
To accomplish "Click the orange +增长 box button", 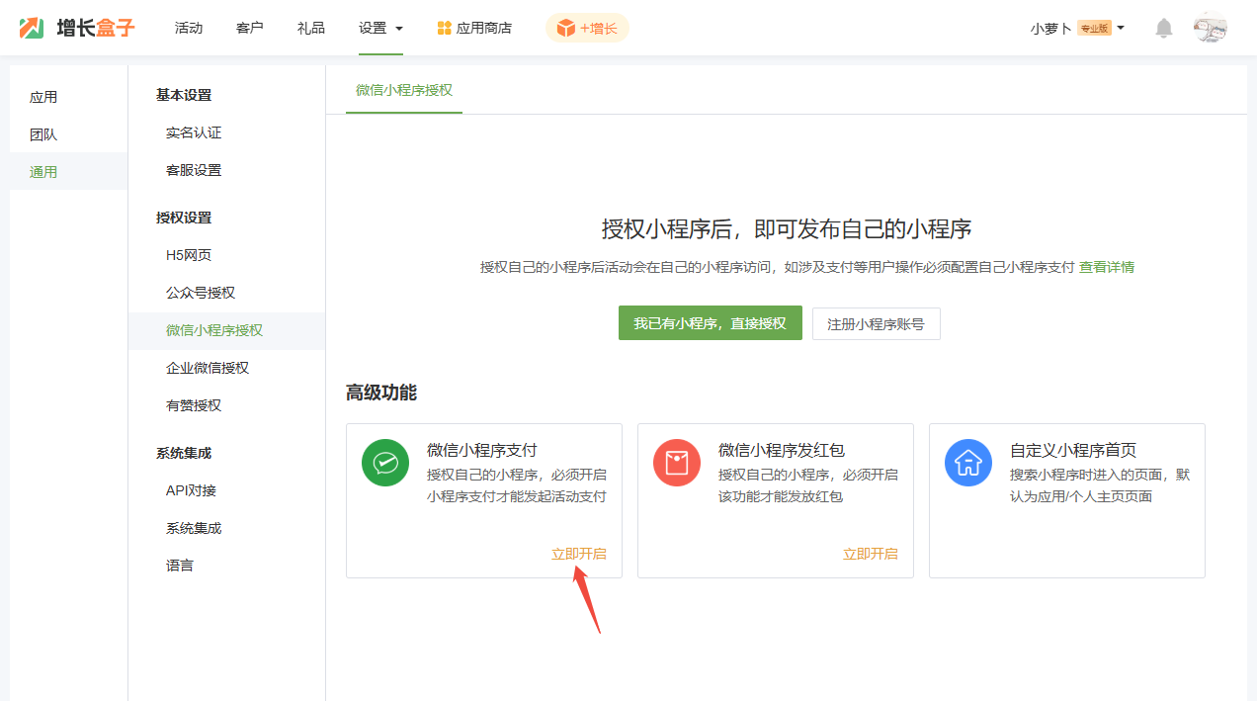I will click(587, 29).
